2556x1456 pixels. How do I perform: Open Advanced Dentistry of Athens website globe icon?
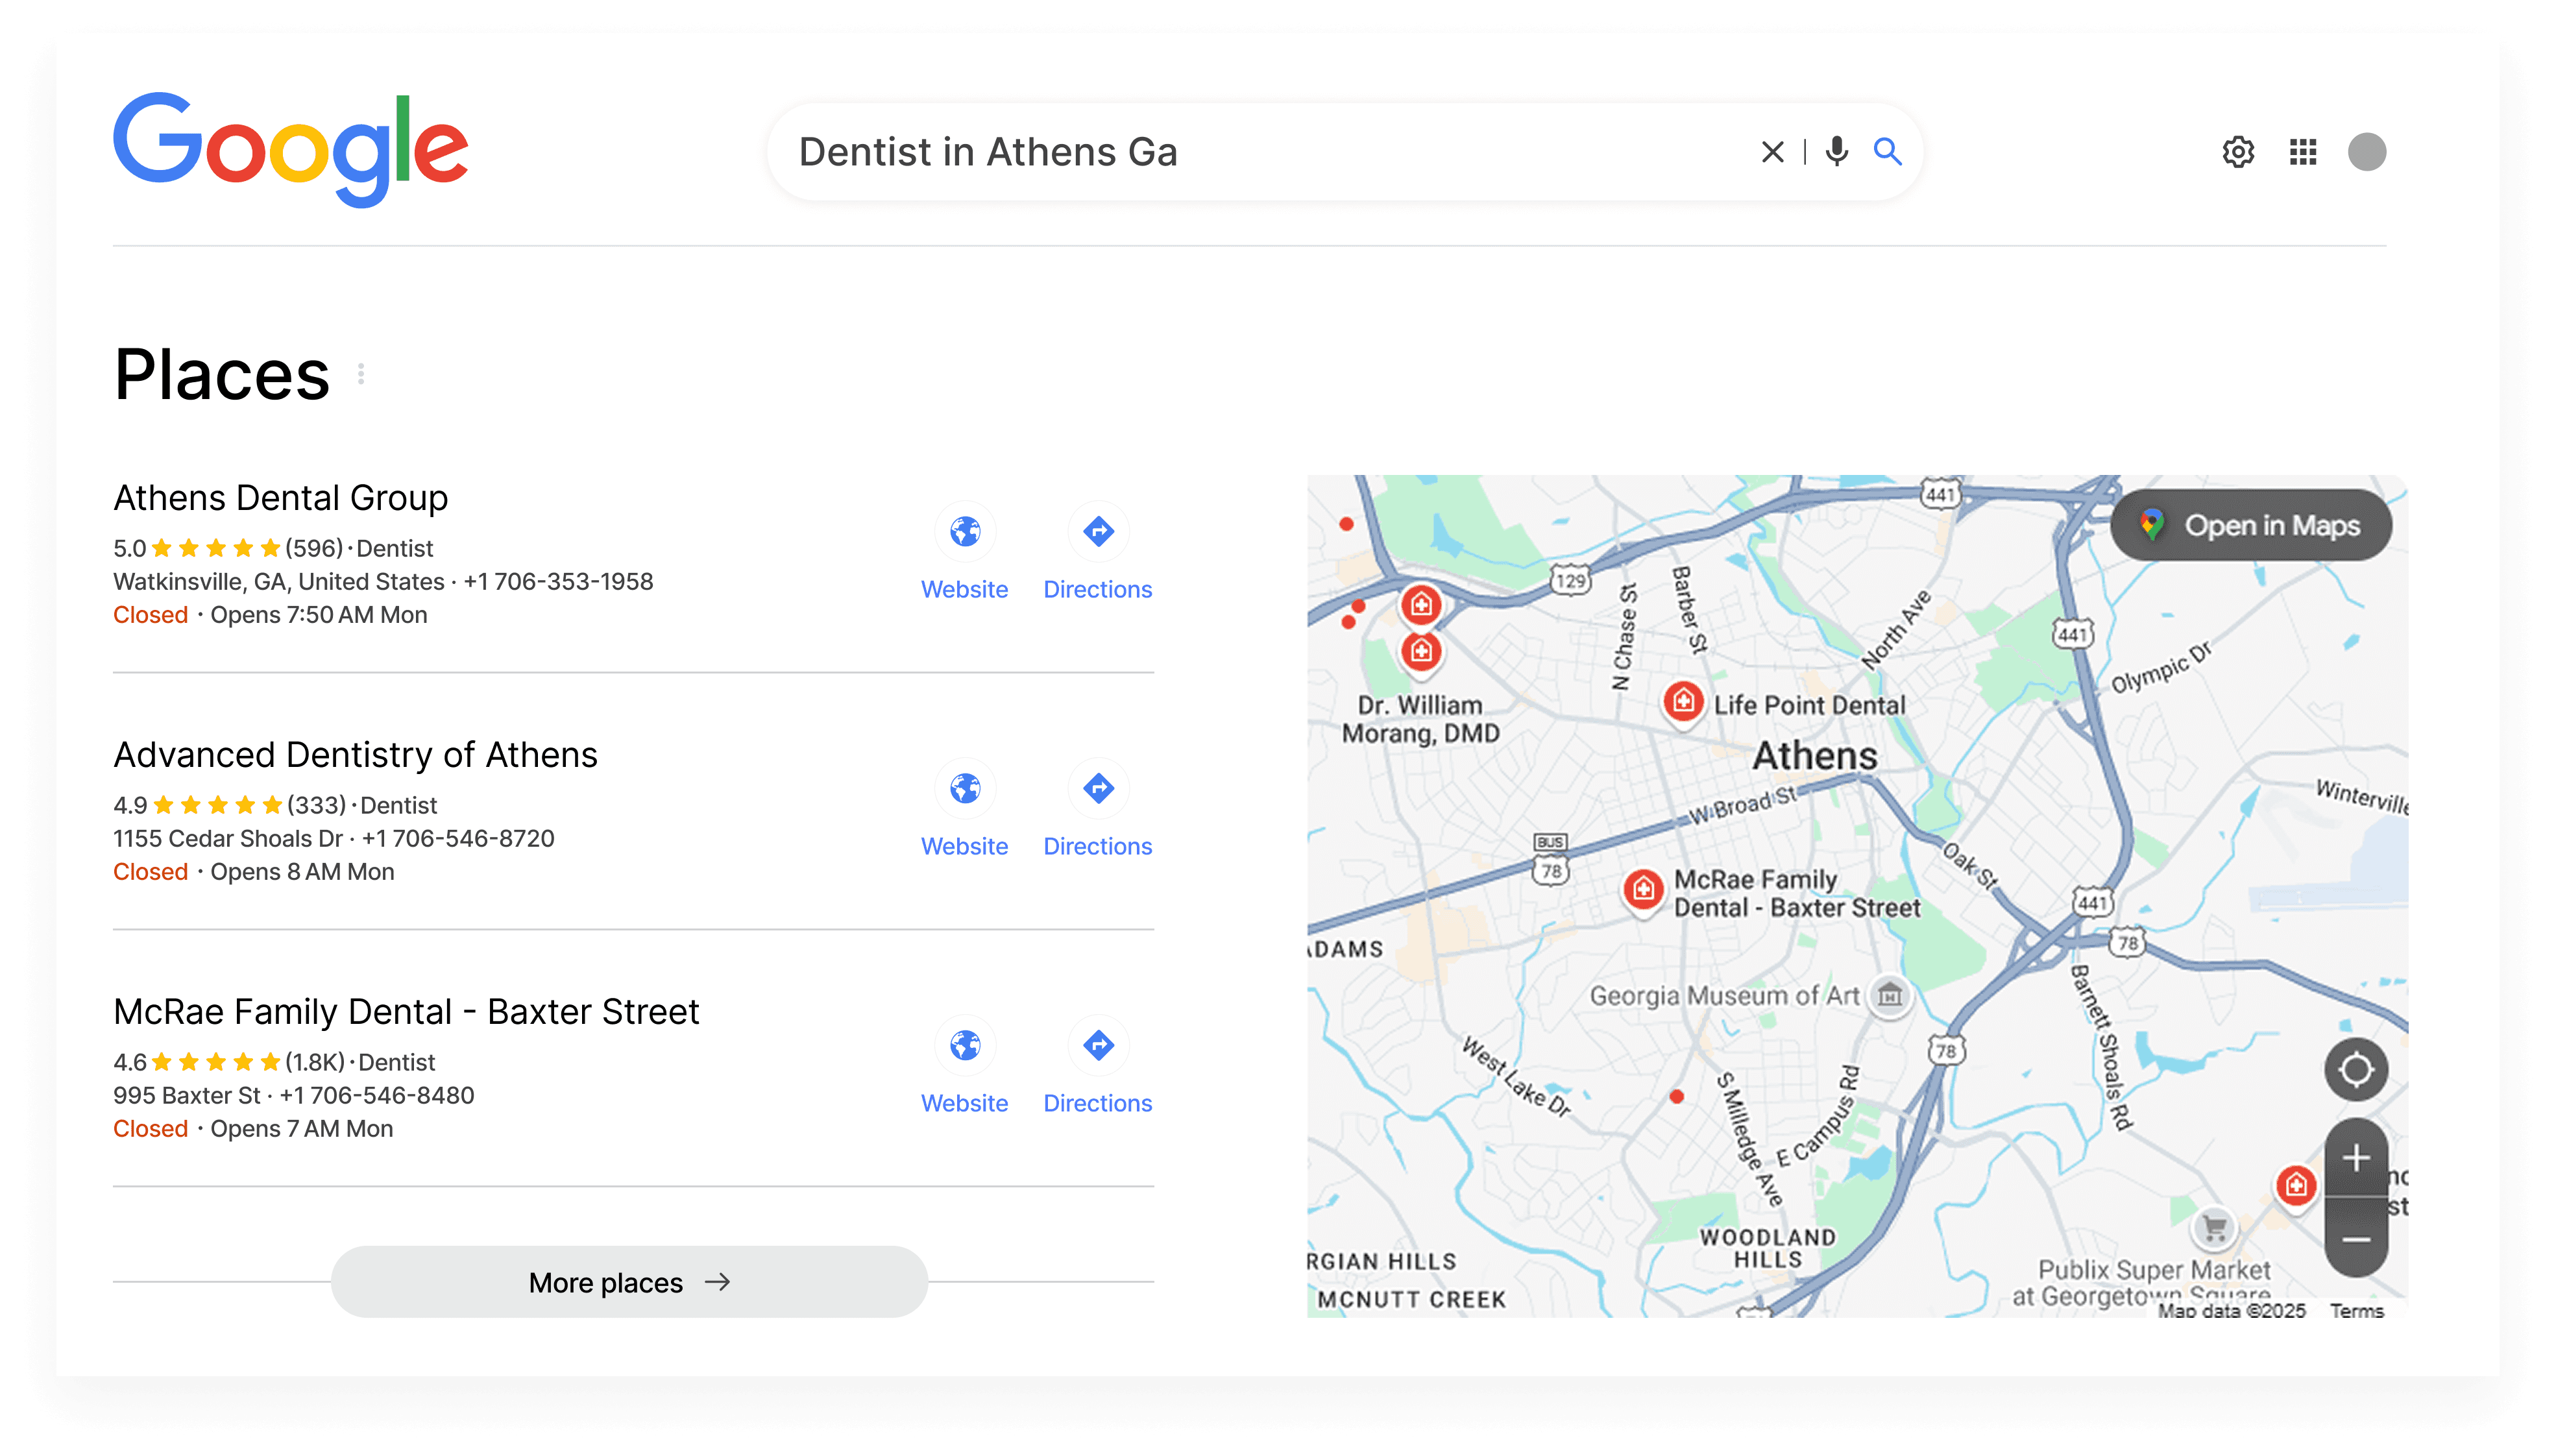point(965,789)
